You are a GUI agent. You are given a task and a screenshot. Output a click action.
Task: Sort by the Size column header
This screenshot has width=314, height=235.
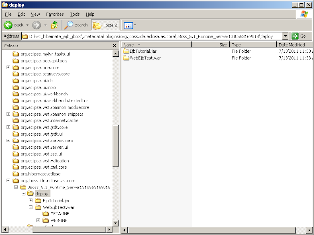[210, 45]
